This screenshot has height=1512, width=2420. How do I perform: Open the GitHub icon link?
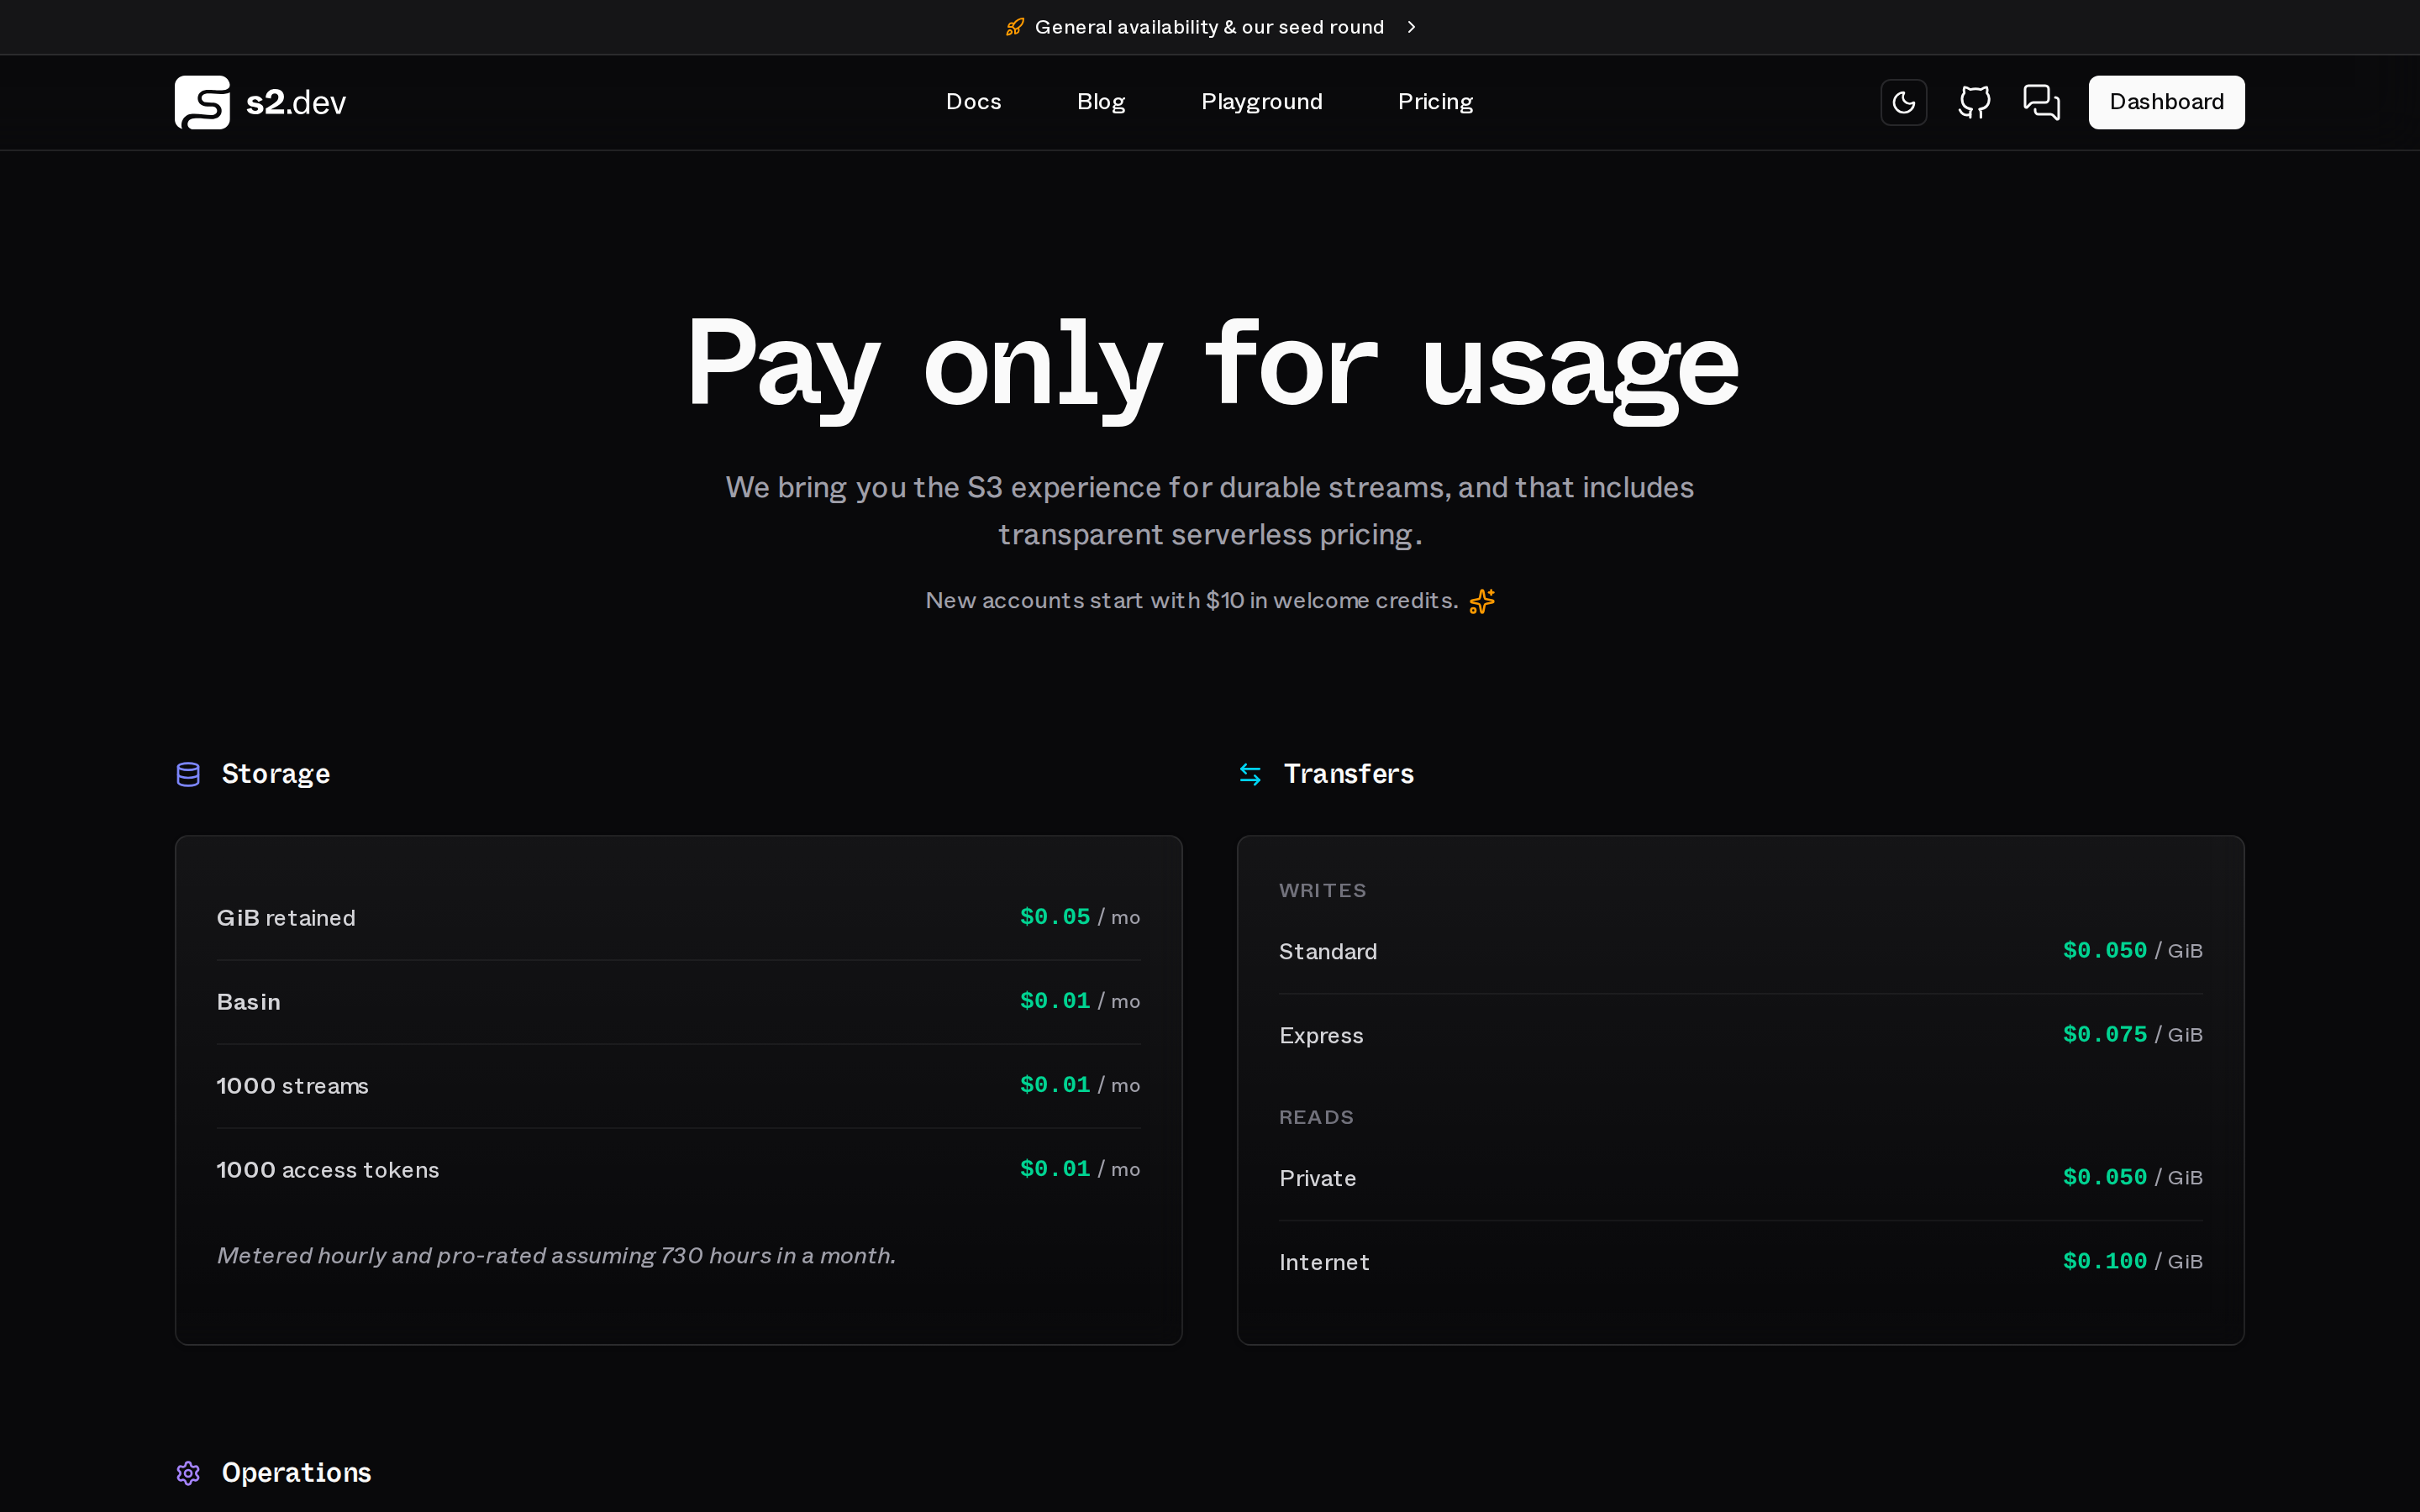coord(1974,102)
